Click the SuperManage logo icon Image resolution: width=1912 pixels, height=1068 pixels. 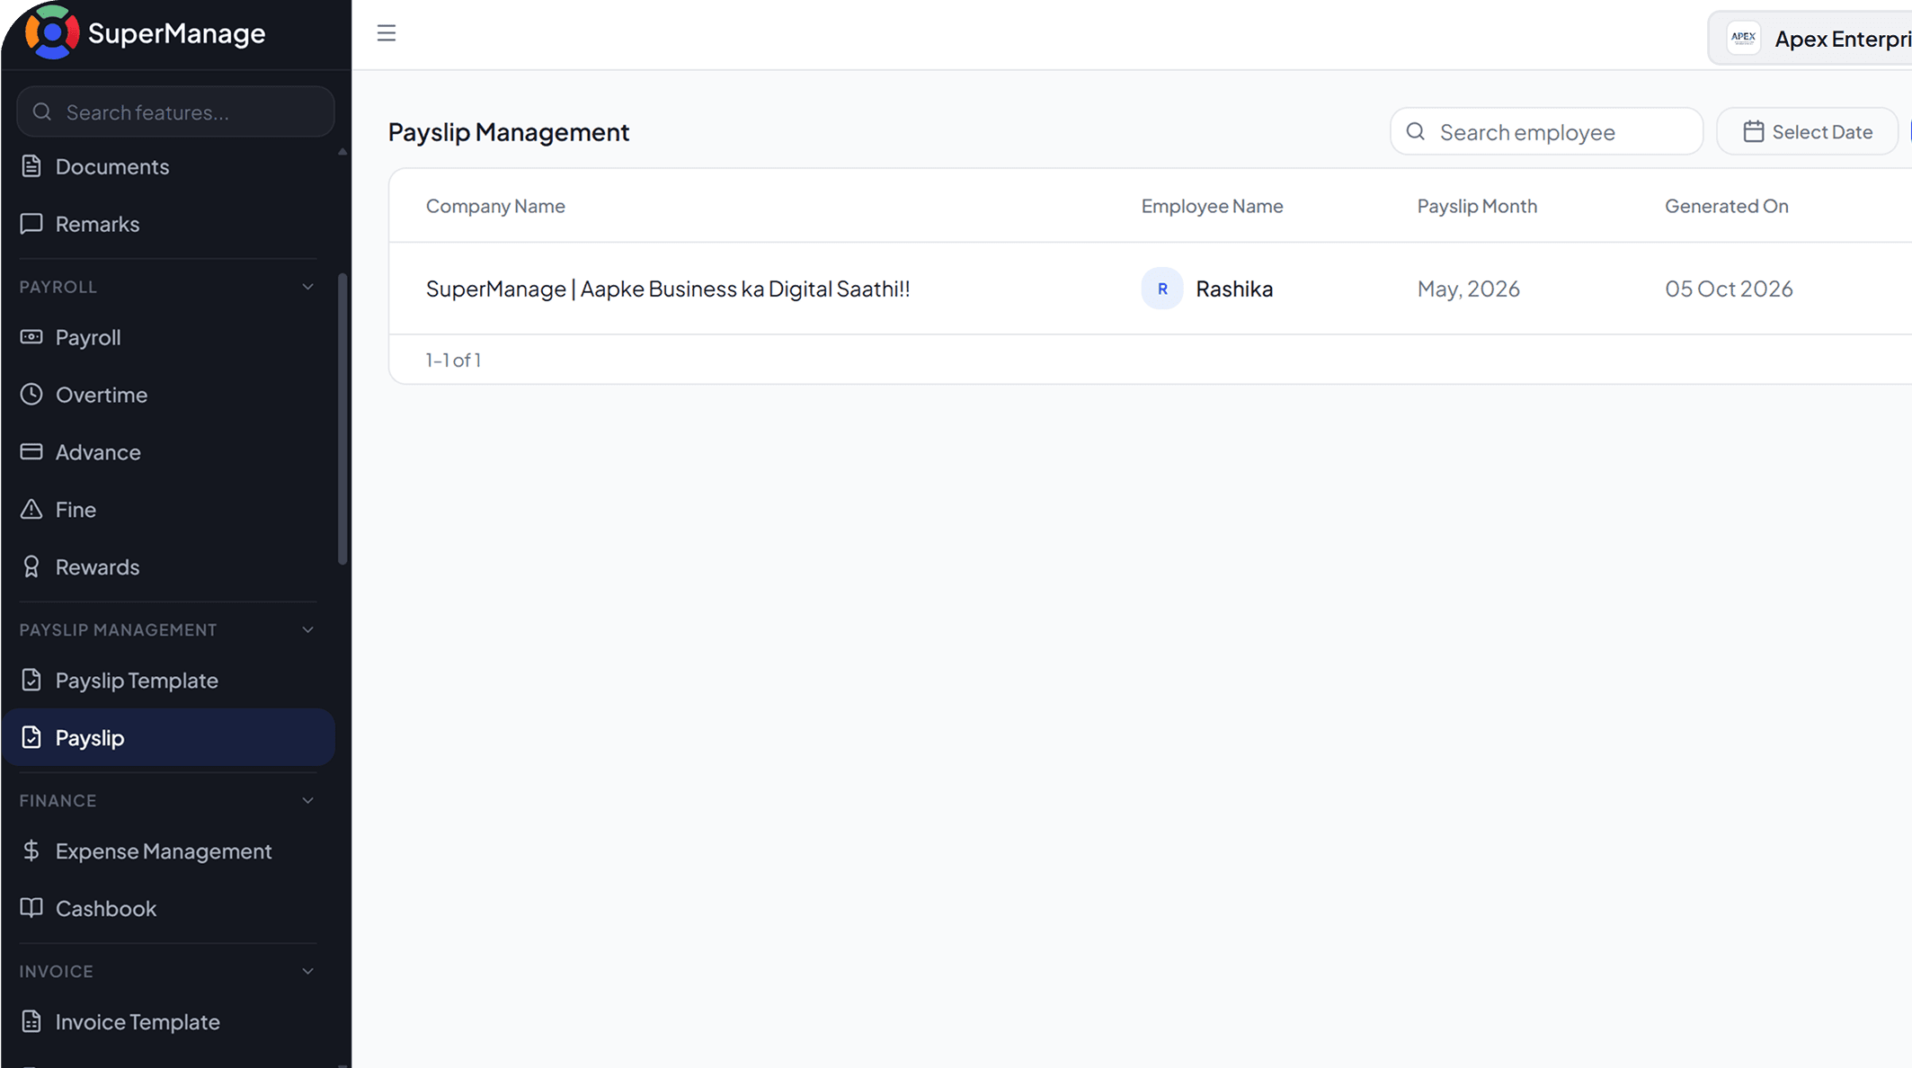(52, 33)
